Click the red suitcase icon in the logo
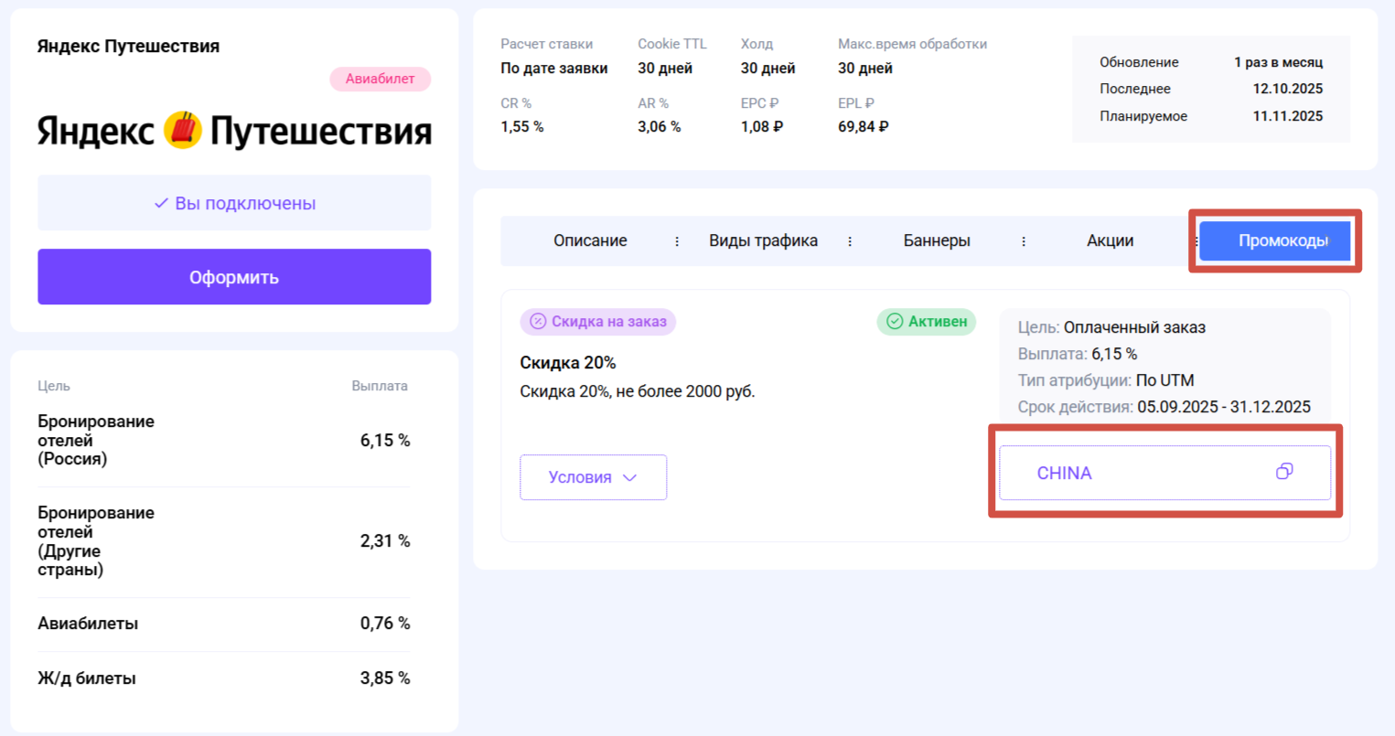1395x736 pixels. tap(183, 131)
